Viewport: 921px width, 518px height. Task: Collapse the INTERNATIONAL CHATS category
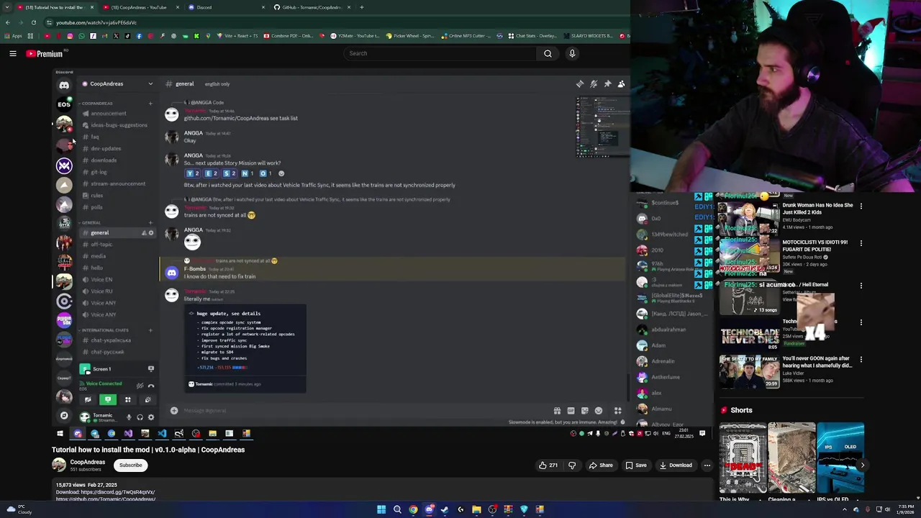tap(104, 330)
